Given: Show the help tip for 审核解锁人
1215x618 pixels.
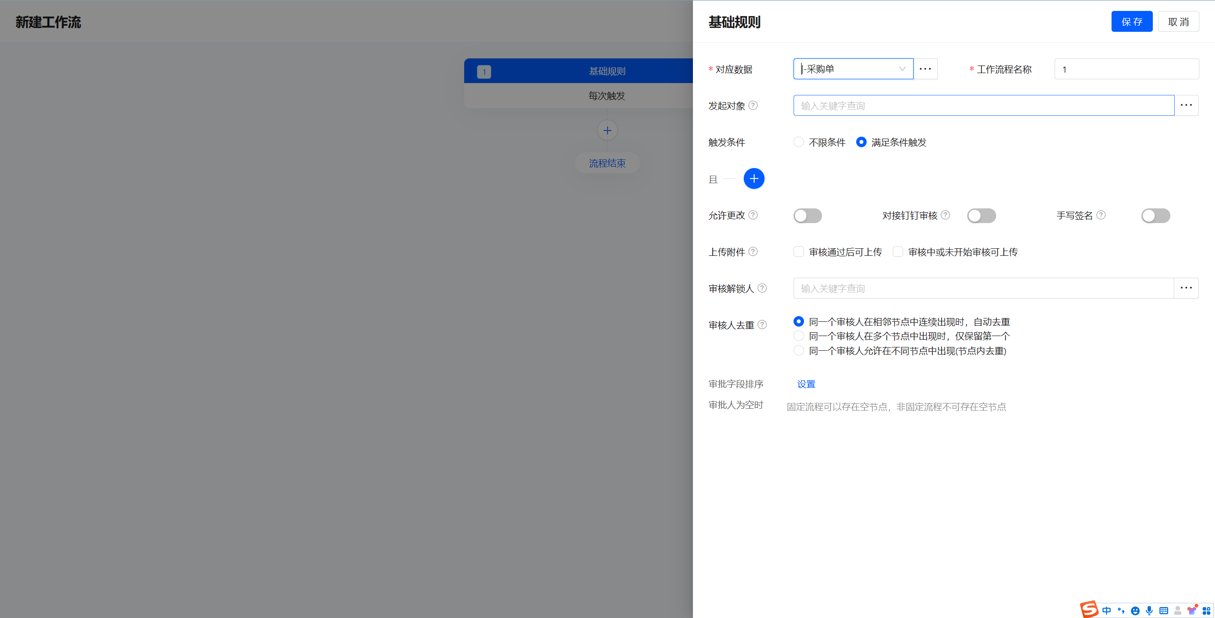Looking at the screenshot, I should click(762, 288).
